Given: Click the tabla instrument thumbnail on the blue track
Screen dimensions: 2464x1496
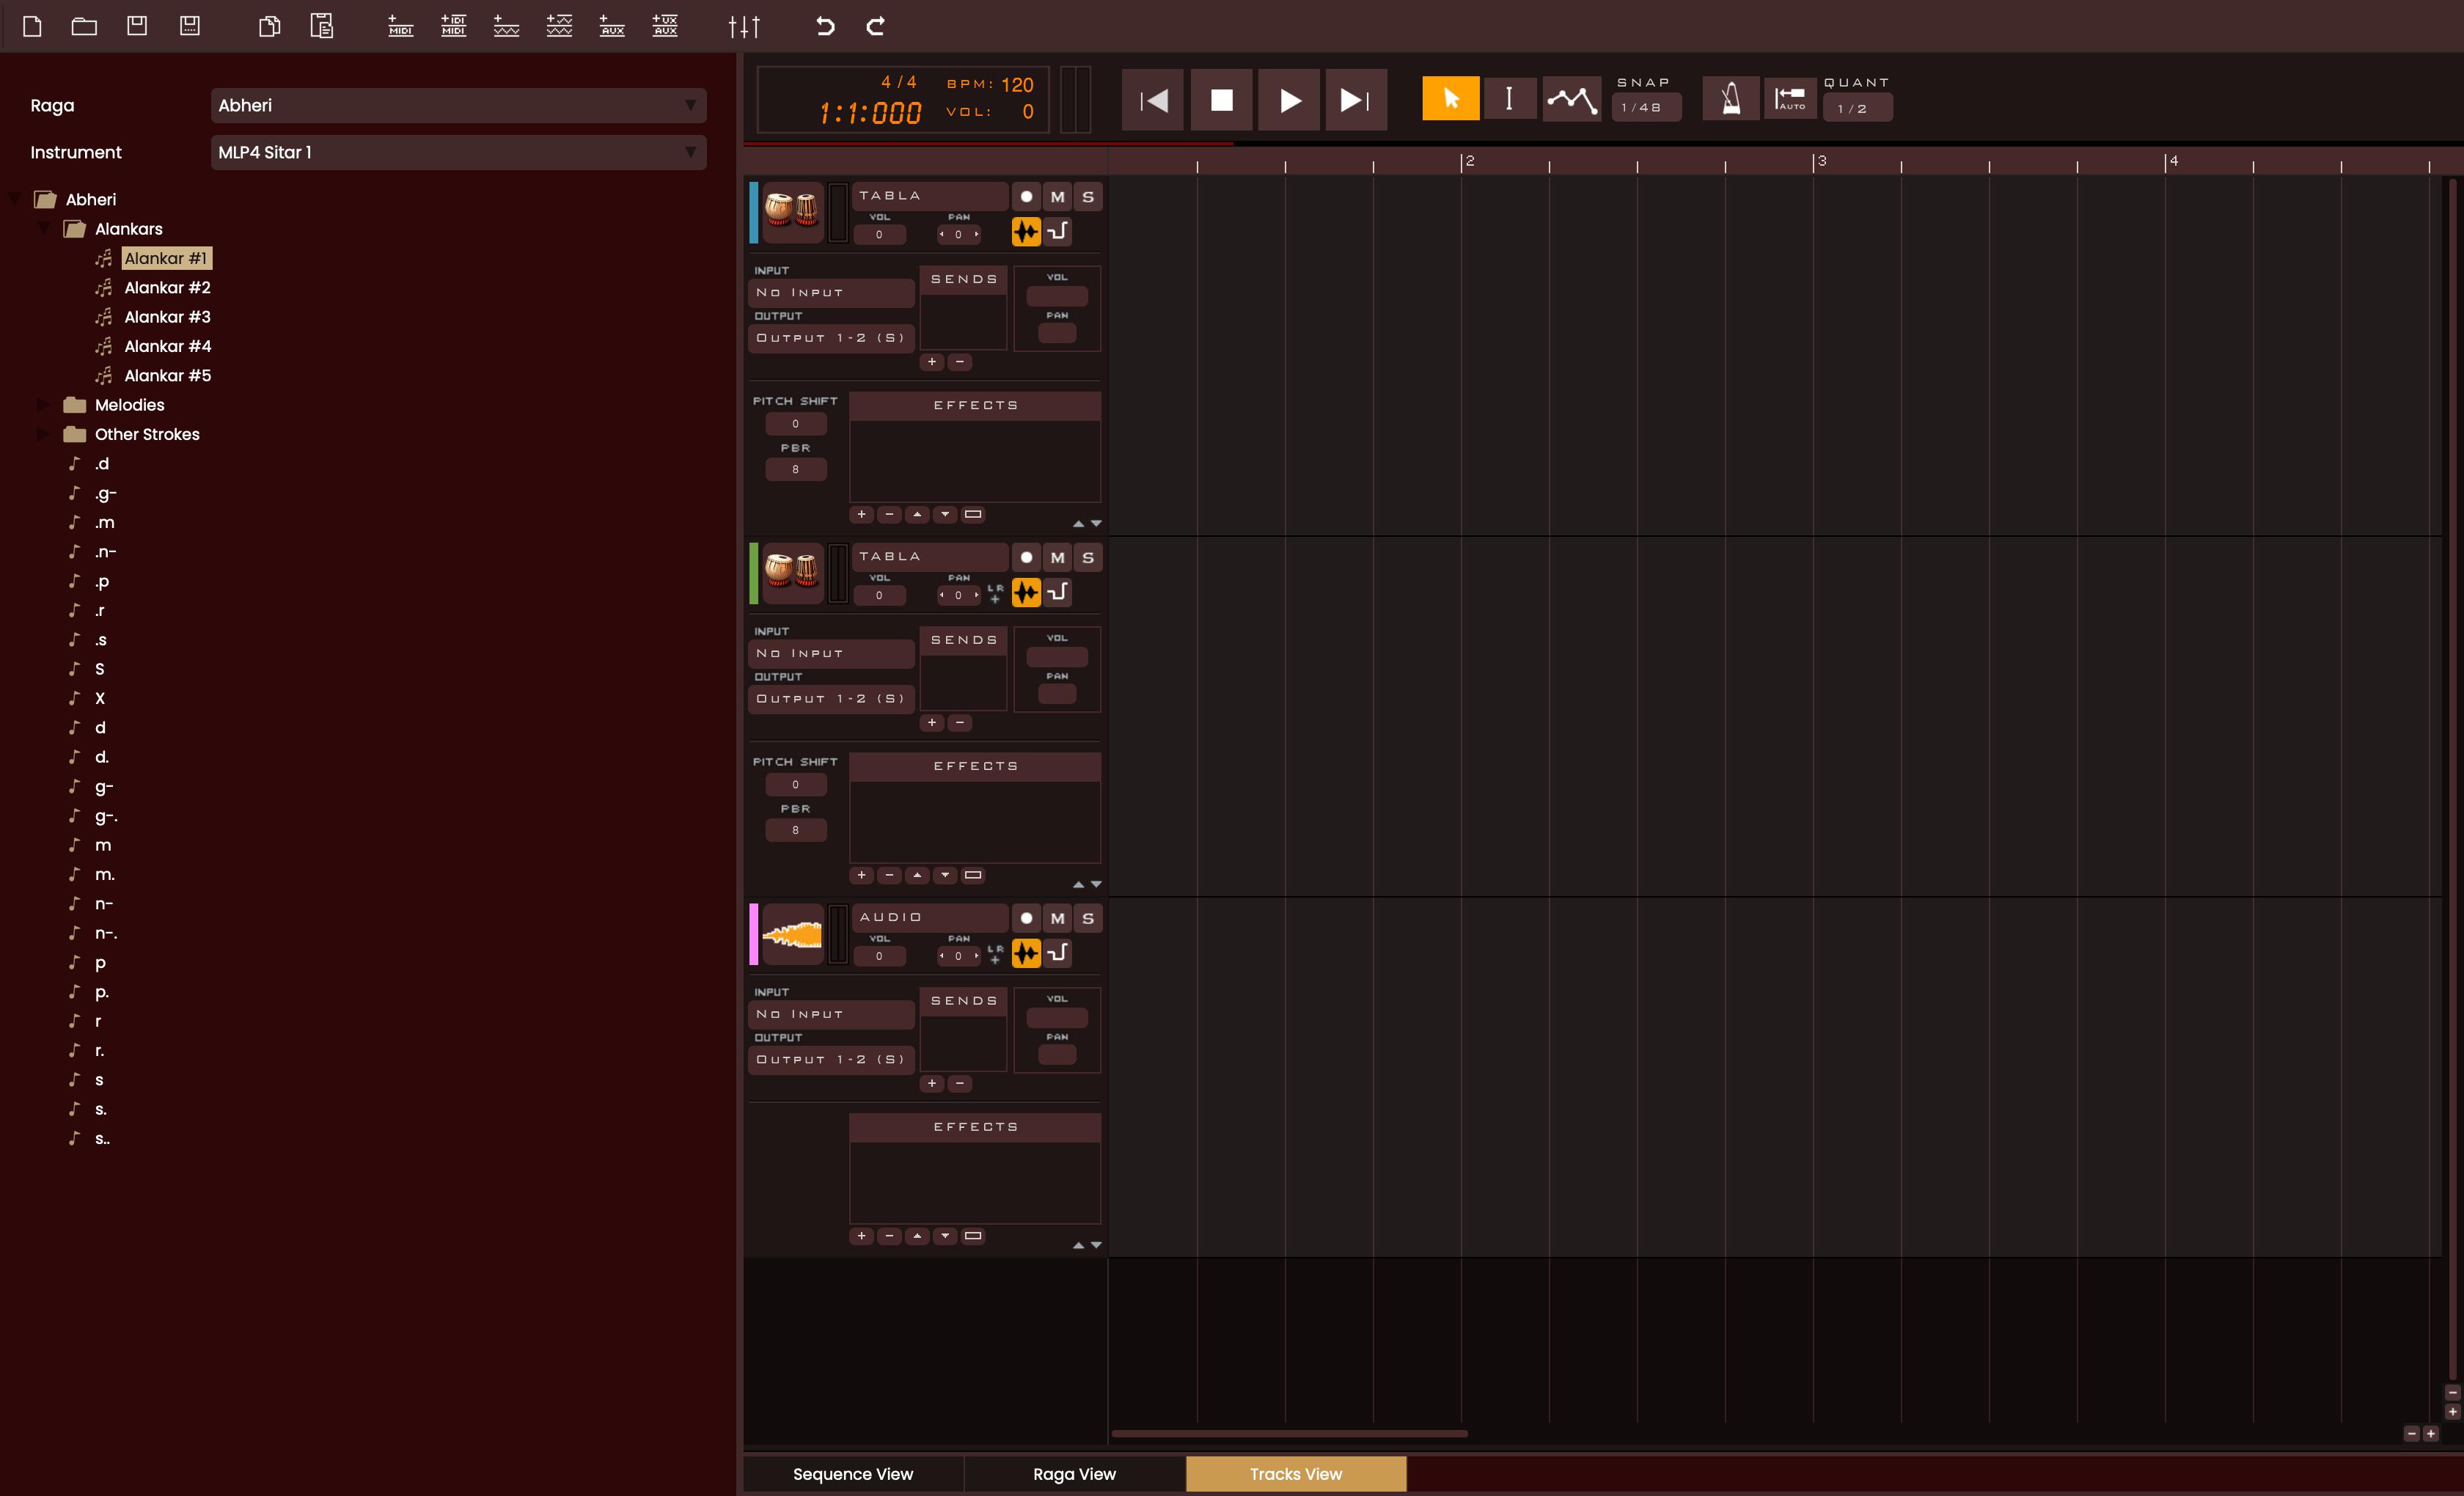Looking at the screenshot, I should point(792,211).
